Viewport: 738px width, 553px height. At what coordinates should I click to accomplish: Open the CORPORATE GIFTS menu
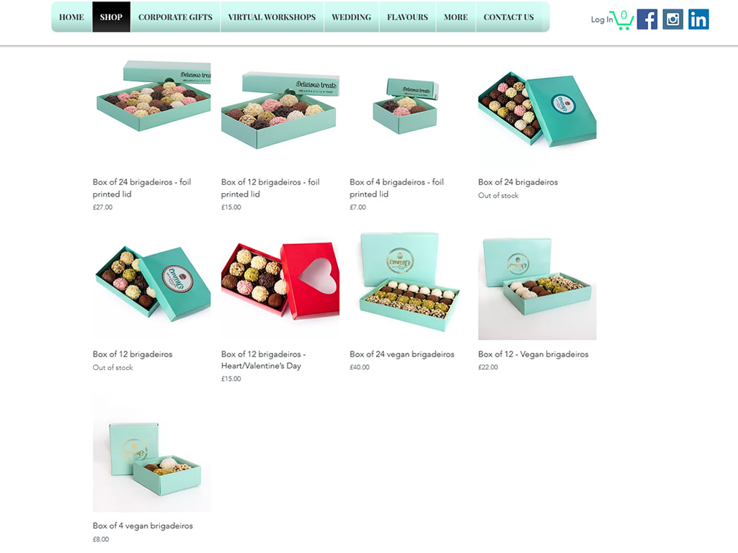point(175,17)
